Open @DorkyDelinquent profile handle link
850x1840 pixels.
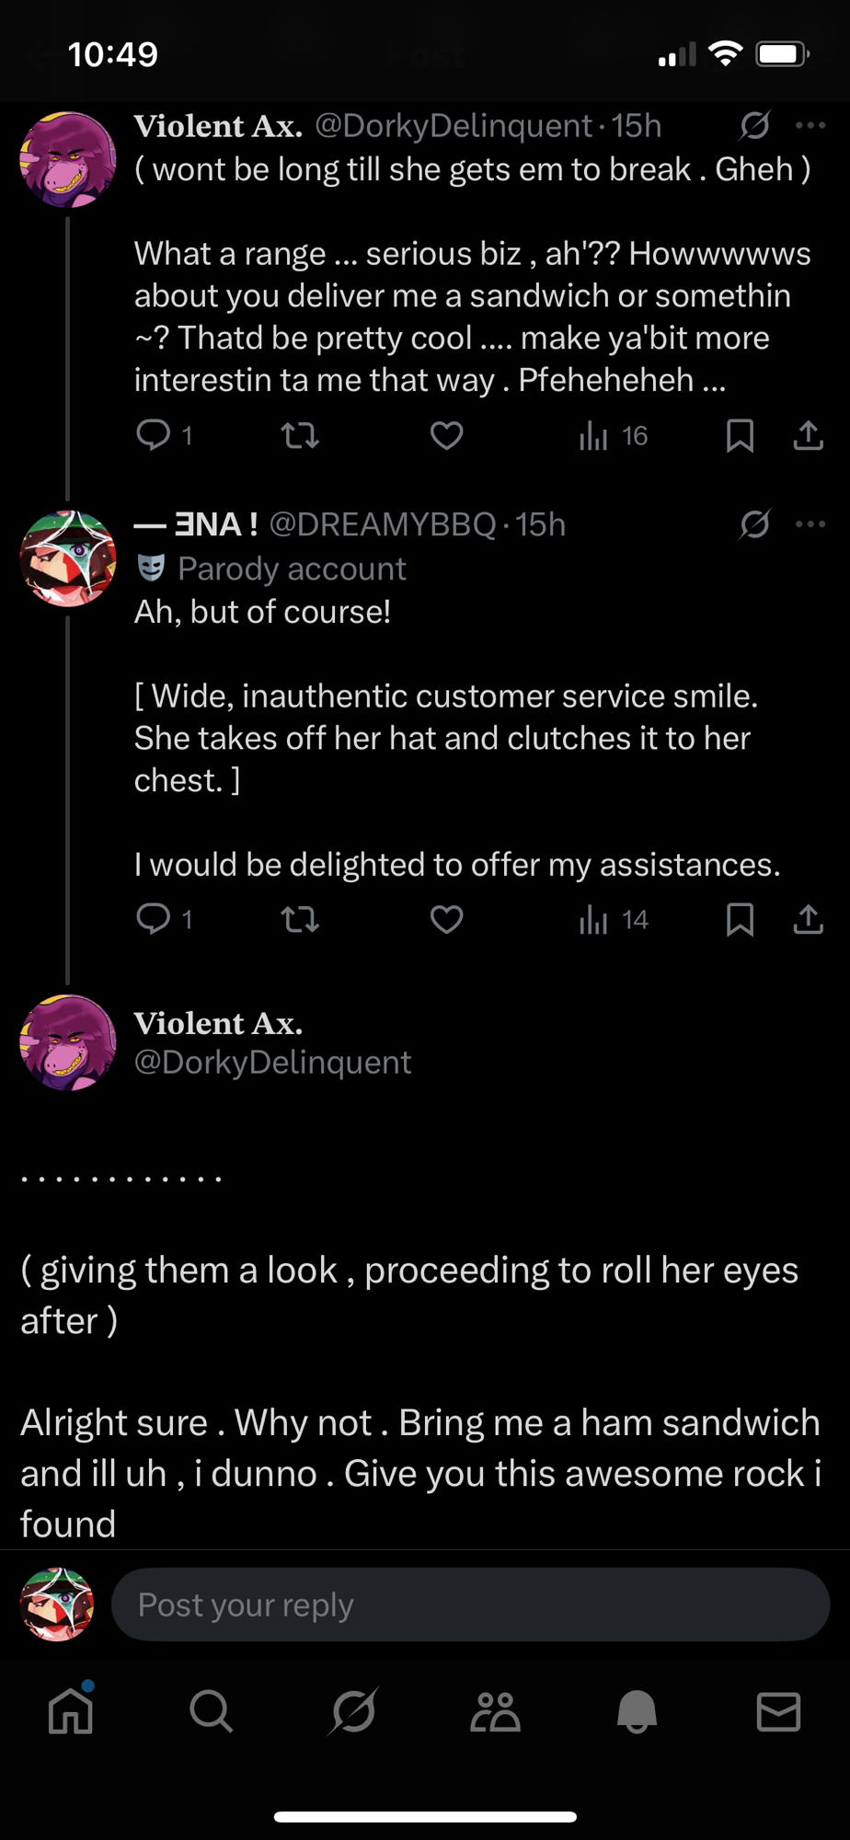click(272, 1063)
